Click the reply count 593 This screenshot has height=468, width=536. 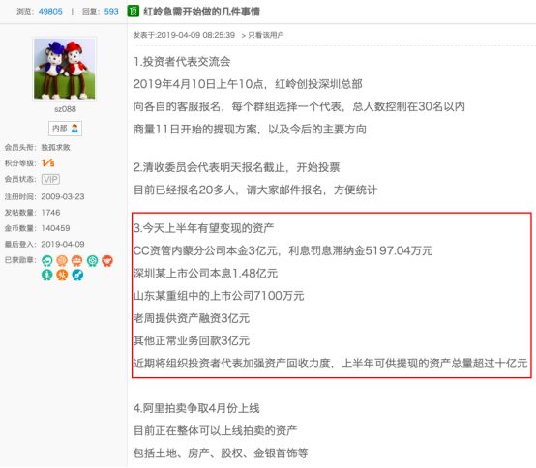point(111,12)
